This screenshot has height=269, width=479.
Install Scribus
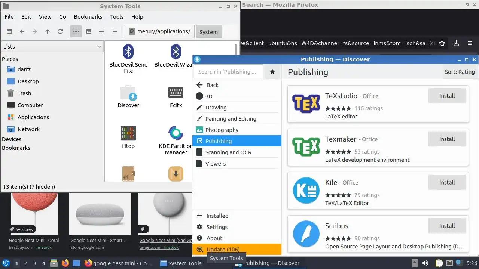pyautogui.click(x=447, y=226)
